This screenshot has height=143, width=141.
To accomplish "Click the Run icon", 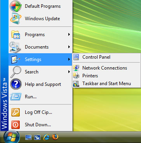I will click(x=16, y=97).
